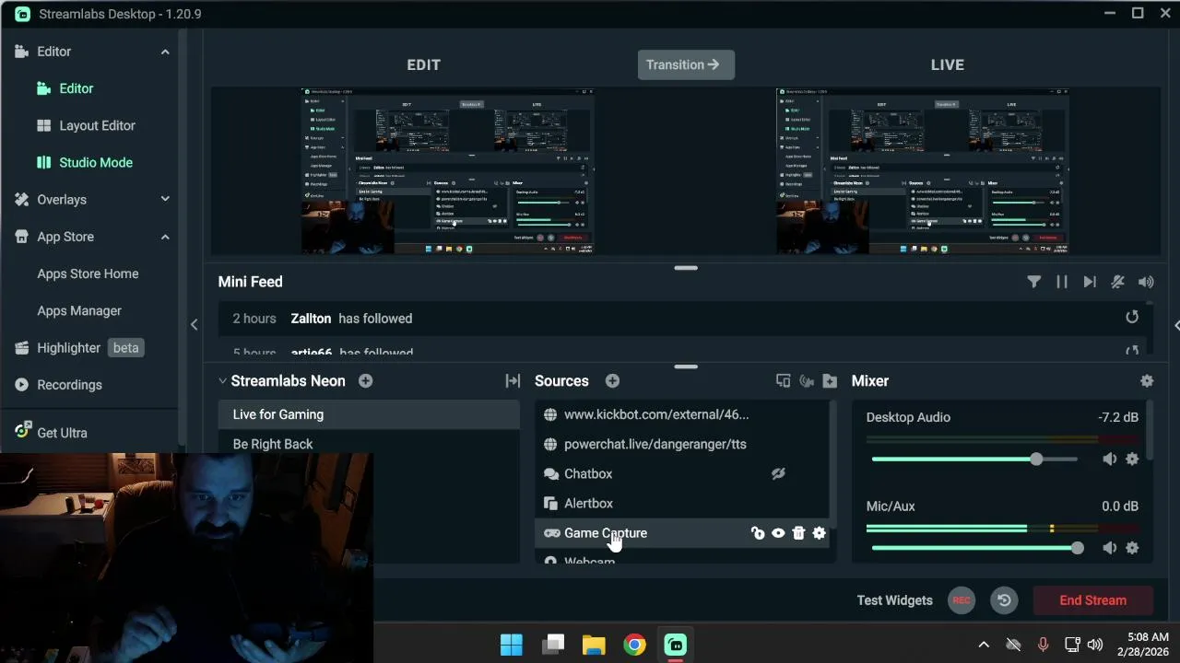
Task: Switch to the Live for Gaming scene
Action: 369,414
